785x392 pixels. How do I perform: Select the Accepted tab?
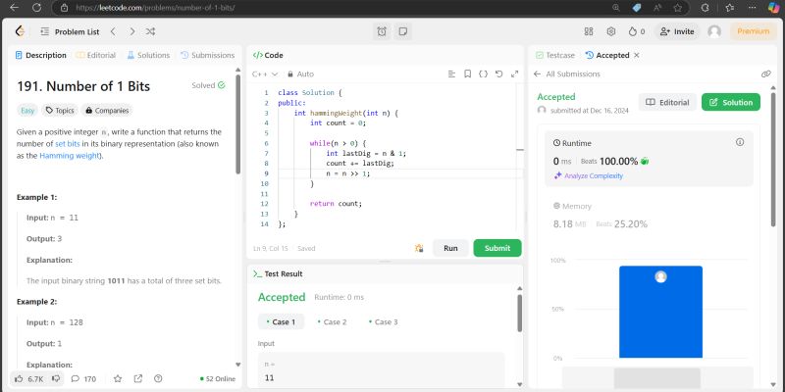coord(607,55)
